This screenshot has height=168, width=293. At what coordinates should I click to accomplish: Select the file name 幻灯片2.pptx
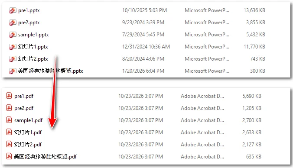coord(33,59)
